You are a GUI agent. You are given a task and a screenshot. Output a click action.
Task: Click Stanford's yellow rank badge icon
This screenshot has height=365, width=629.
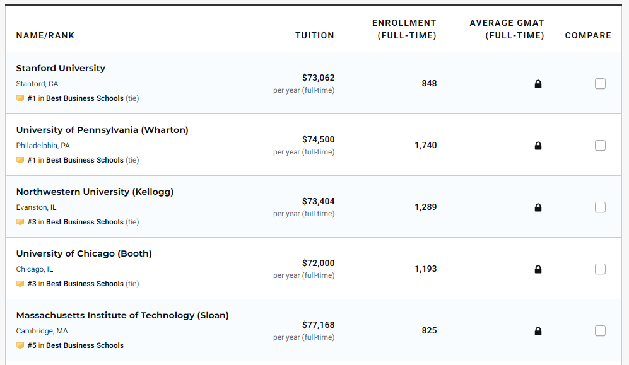[20, 98]
